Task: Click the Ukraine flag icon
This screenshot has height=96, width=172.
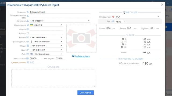Action: (31, 25)
